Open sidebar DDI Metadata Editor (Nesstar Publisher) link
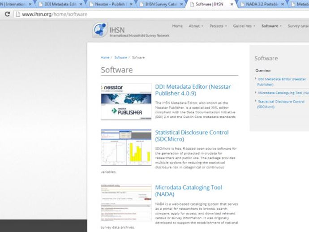This screenshot has width=309, height=232. tap(282, 82)
